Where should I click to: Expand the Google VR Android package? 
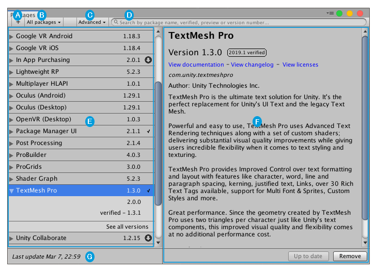point(11,37)
